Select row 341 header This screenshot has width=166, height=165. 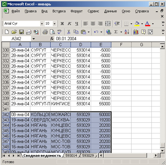point(6,109)
